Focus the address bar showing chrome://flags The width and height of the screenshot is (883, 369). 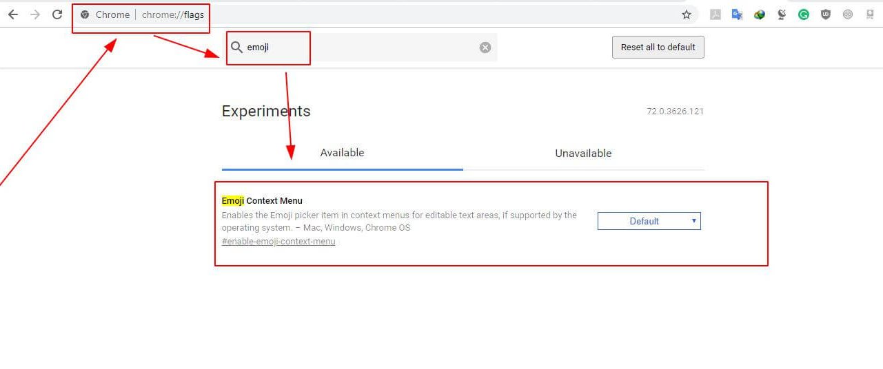pos(386,14)
